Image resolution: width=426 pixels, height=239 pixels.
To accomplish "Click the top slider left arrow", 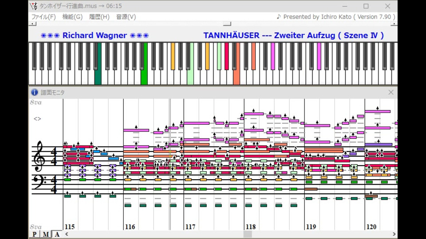I will pos(32,24).
